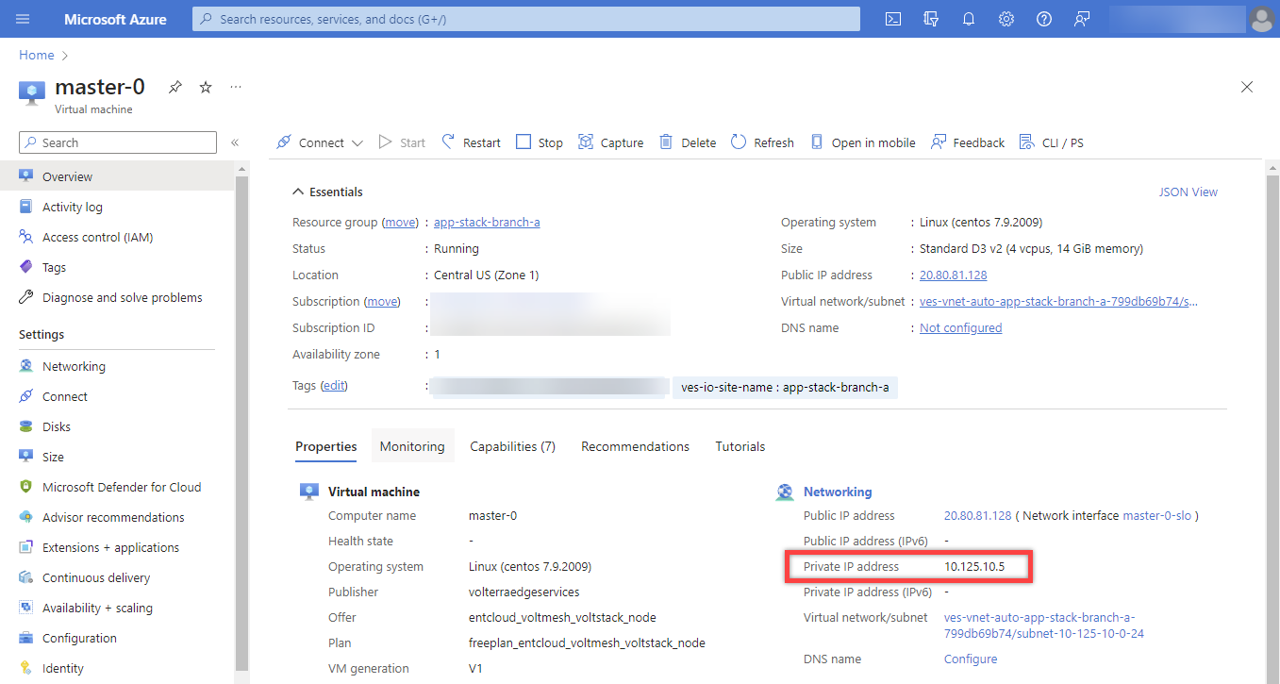Image resolution: width=1280 pixels, height=684 pixels.
Task: Click the sidebar search box
Action: 118,142
